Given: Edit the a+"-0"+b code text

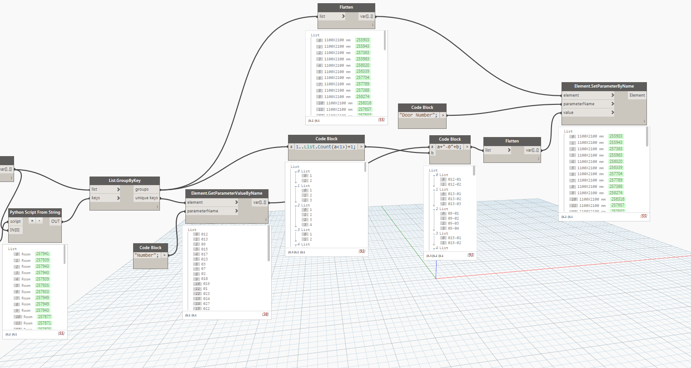Looking at the screenshot, I should 449,147.
